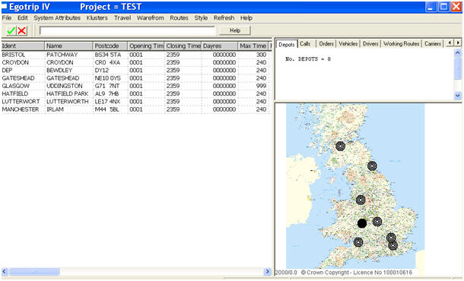Viewport: 464px width, 281px height.
Task: Click the table horizontal scrollbar thumb
Action: click(35, 272)
